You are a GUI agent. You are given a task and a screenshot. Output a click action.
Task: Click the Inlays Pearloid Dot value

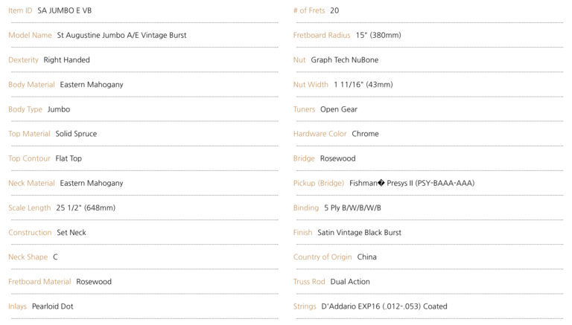(x=53, y=306)
